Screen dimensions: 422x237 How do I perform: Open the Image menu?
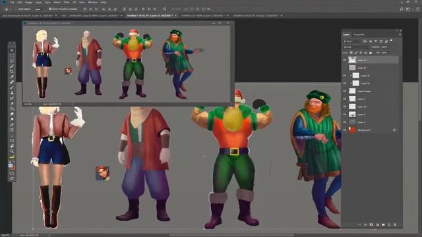click(x=28, y=2)
